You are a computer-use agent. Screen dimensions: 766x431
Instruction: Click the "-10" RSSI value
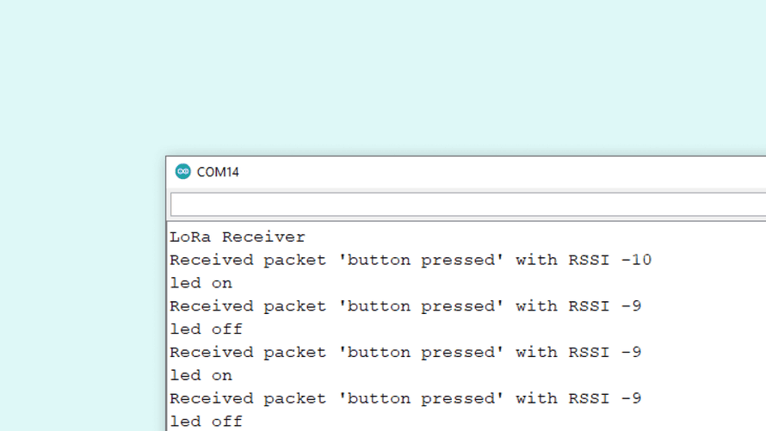(x=636, y=260)
